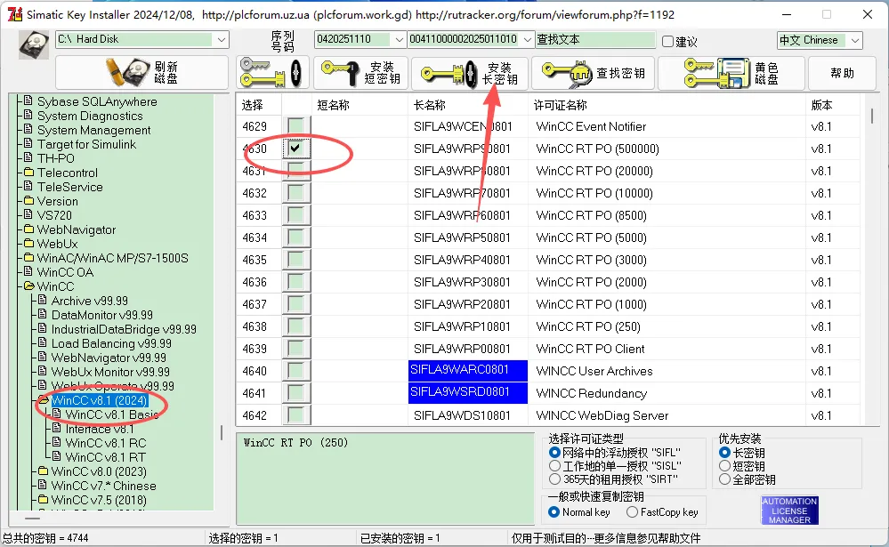Open serial number 0420251110 dropdown
The image size is (889, 547).
(399, 39)
